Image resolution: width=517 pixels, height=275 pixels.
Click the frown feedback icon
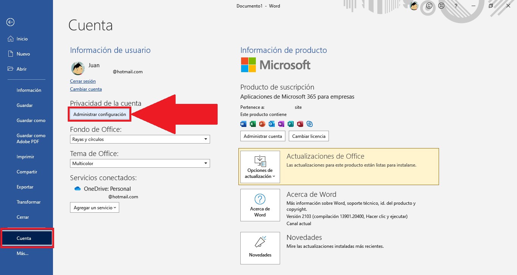pos(441,6)
